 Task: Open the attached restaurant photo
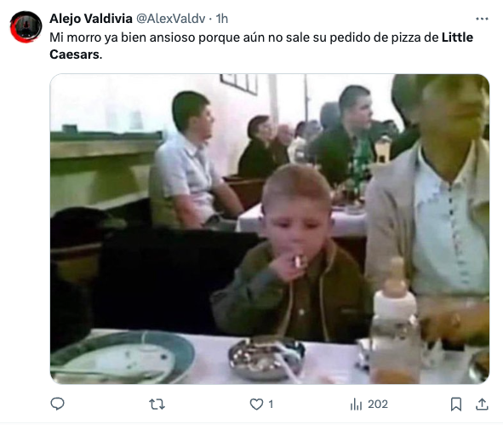click(270, 229)
